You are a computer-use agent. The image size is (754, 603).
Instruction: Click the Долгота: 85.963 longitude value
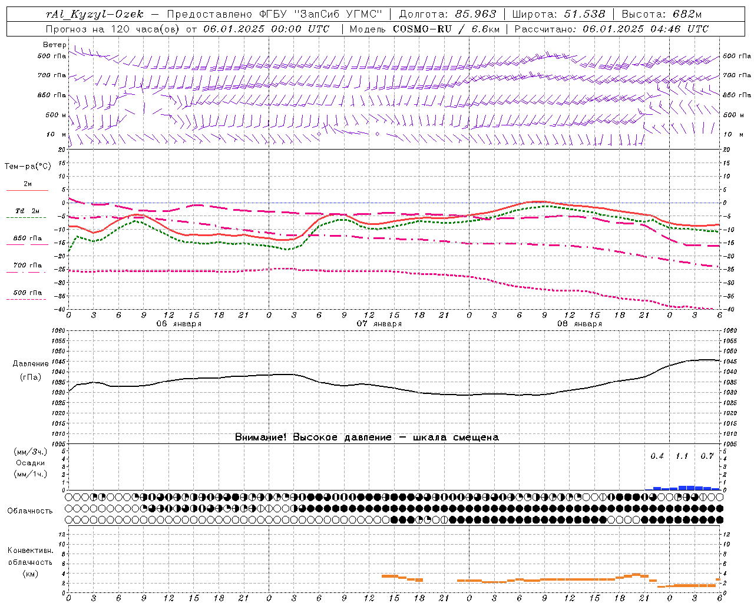448,14
